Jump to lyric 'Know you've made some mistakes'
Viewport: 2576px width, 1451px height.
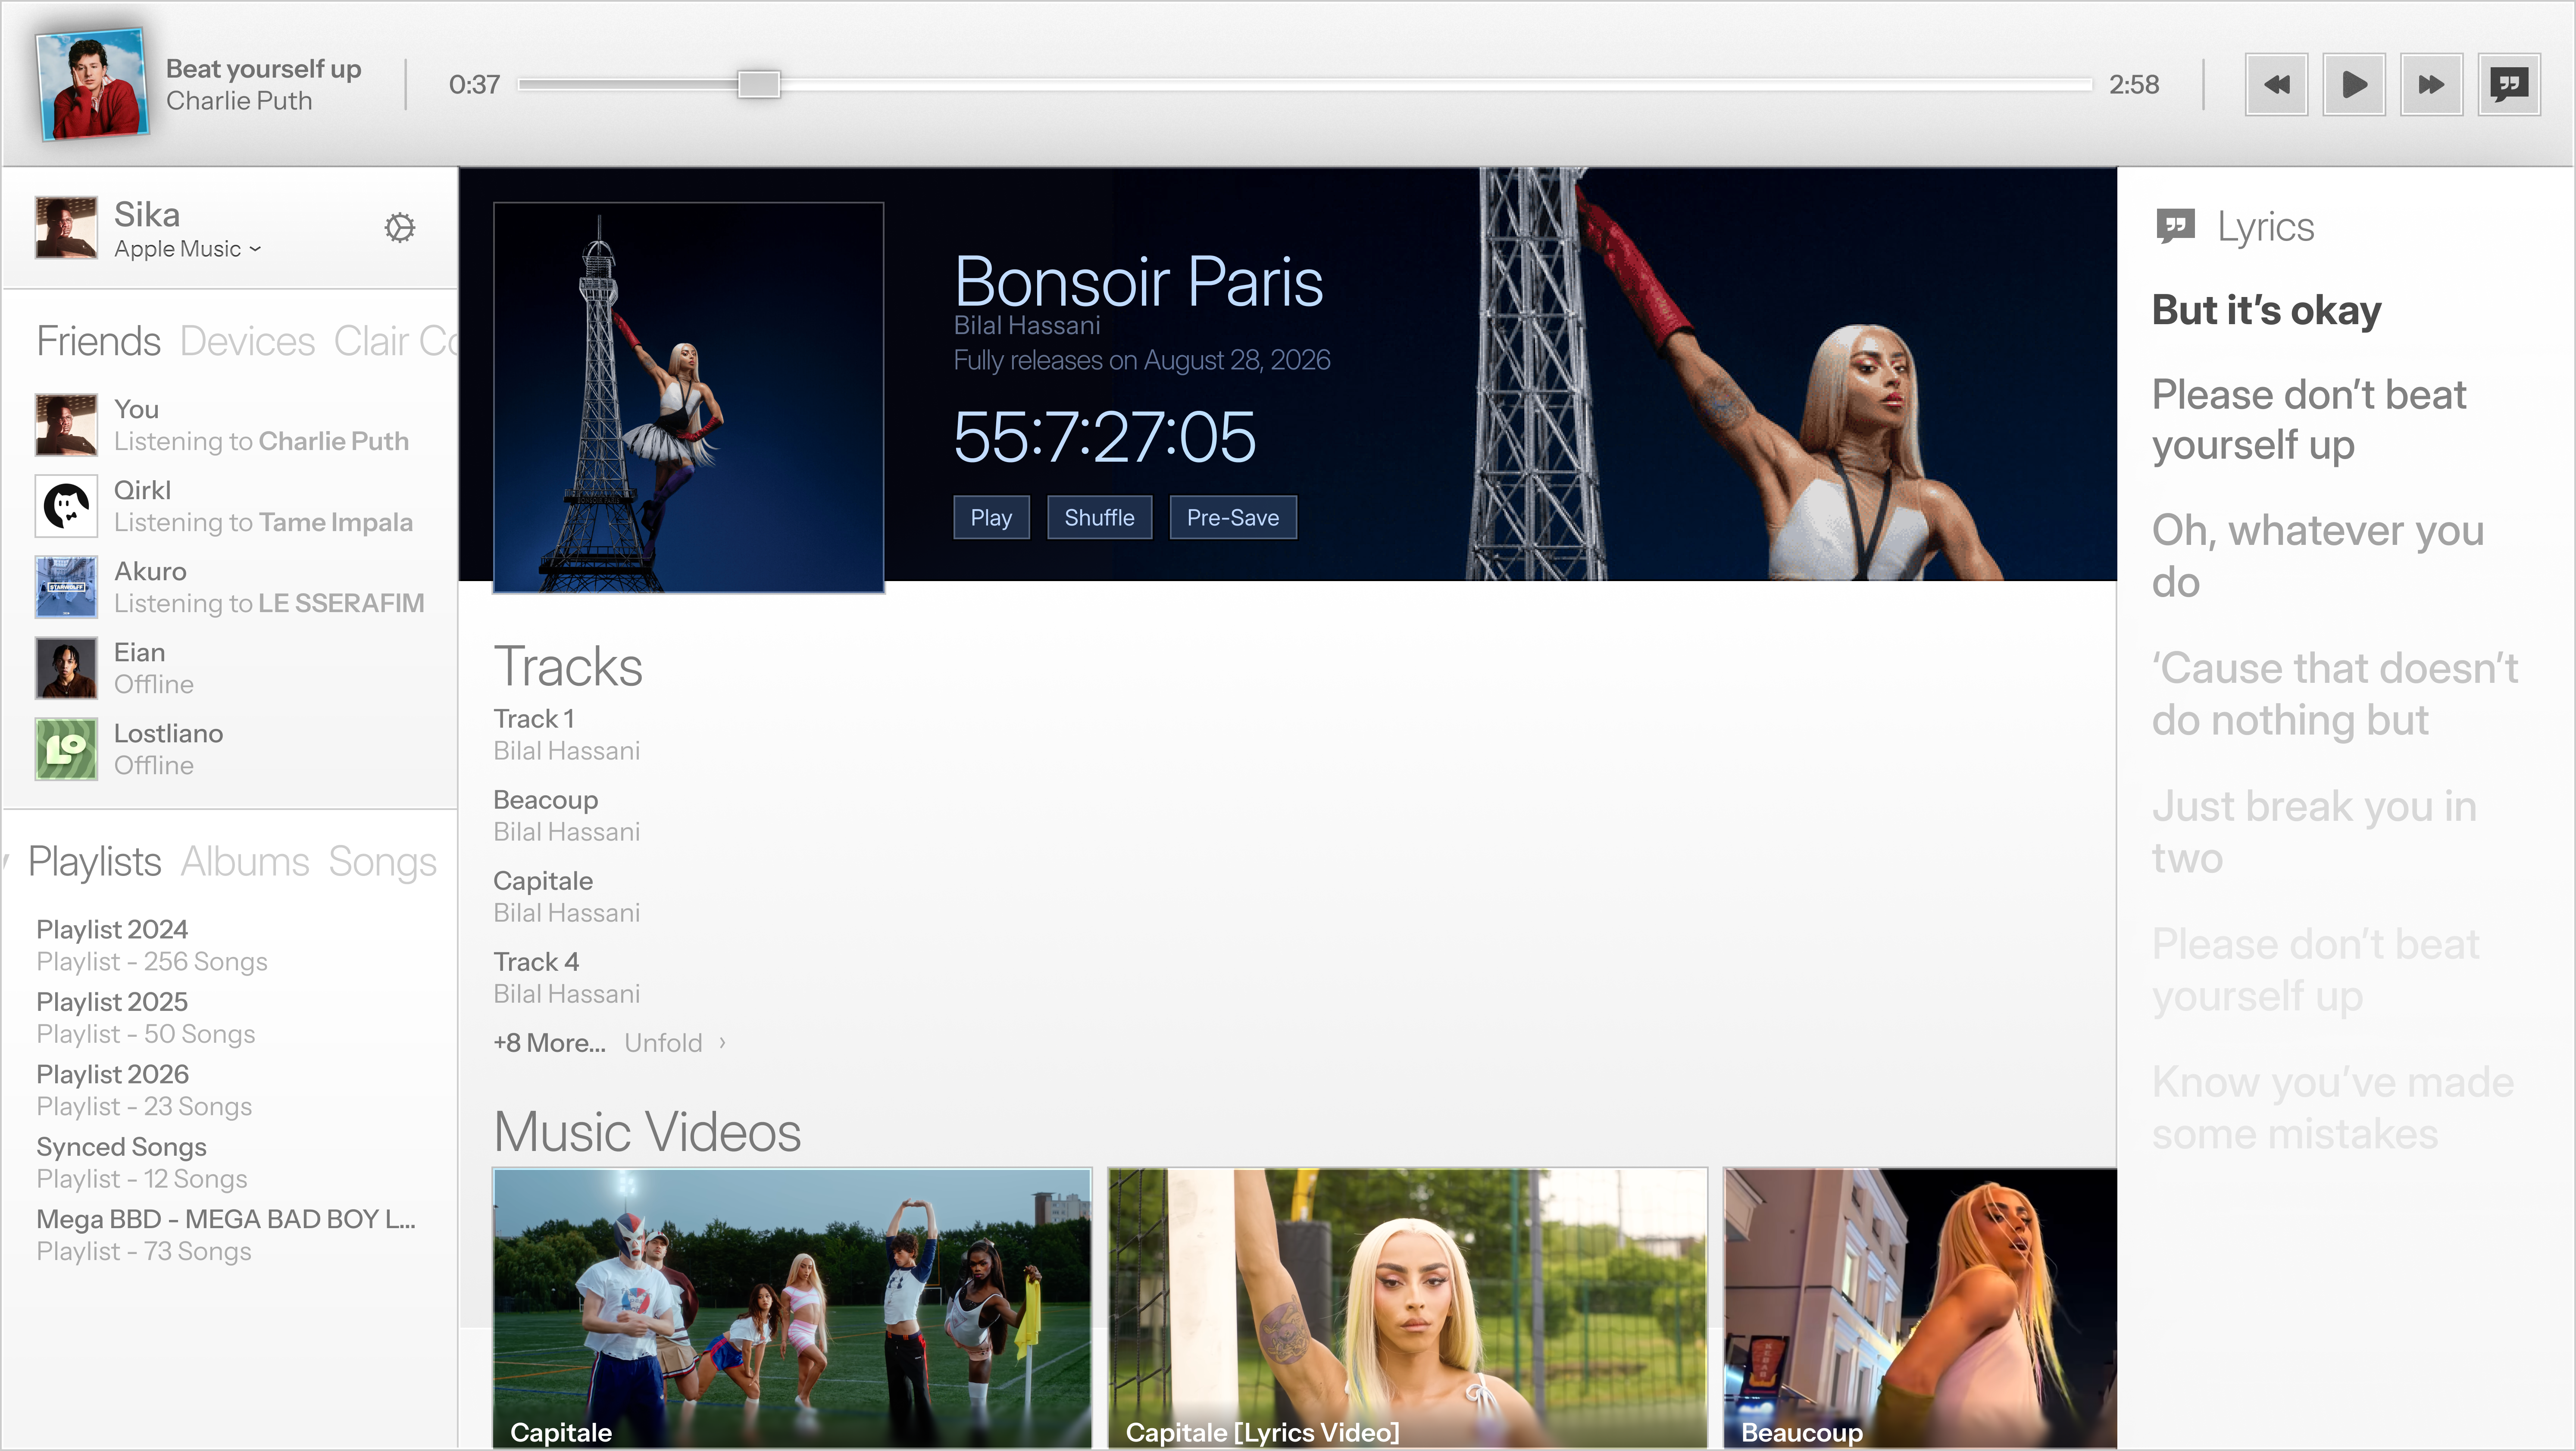[x=2333, y=1108]
